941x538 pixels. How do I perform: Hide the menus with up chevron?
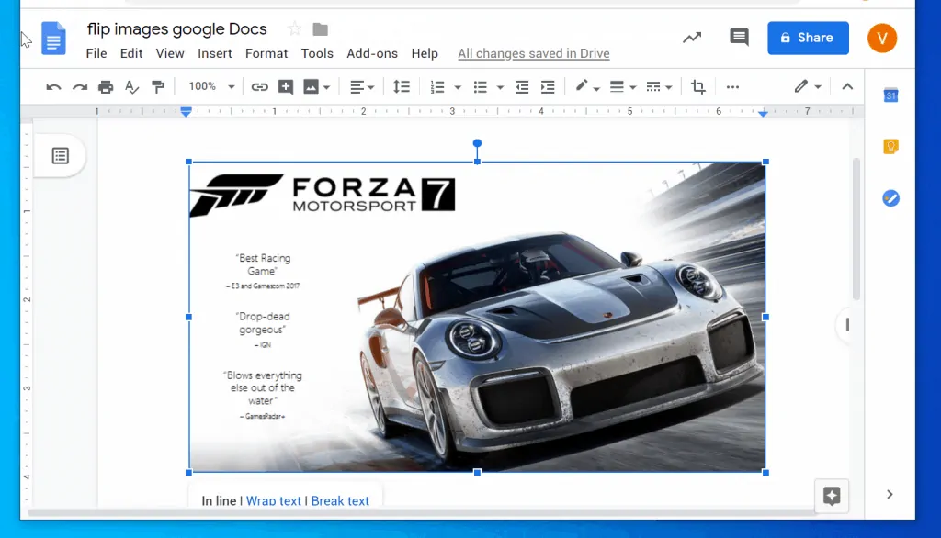coord(847,87)
